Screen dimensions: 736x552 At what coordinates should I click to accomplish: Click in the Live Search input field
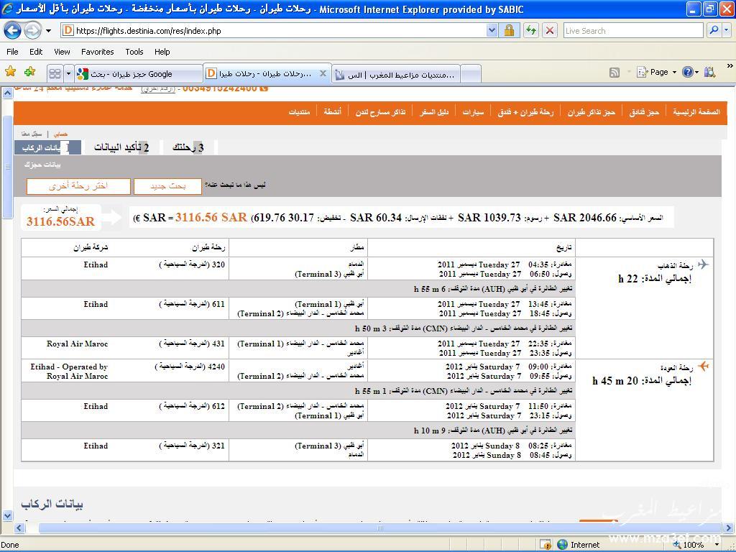(632, 31)
